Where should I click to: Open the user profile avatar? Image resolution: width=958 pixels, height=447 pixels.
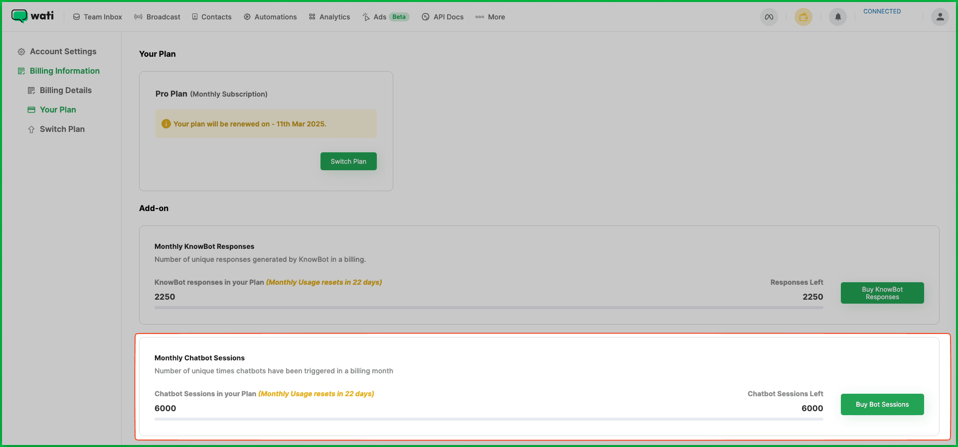coord(940,17)
